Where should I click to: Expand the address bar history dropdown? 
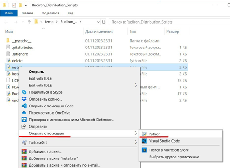pyautogui.click(x=98, y=22)
